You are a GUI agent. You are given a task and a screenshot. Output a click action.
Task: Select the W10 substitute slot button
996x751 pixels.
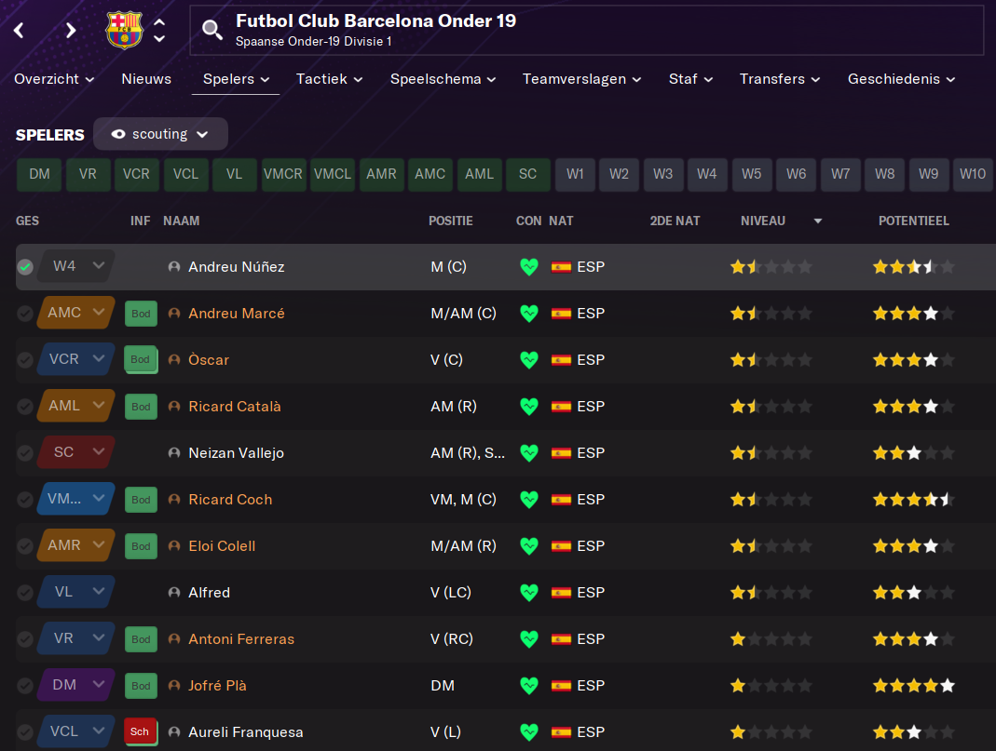(x=973, y=174)
